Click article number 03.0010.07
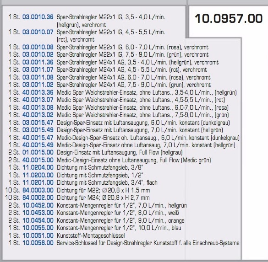 click(38, 32)
